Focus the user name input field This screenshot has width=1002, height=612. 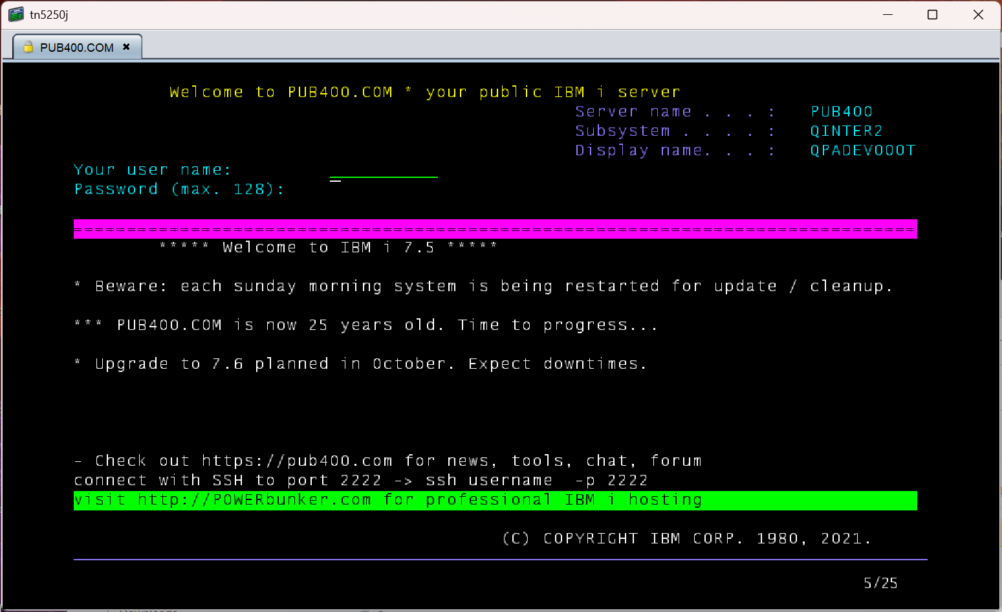tap(384, 170)
